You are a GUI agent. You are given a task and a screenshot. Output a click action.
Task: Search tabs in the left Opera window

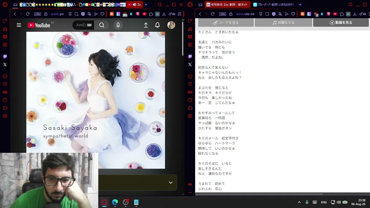tap(160, 5)
